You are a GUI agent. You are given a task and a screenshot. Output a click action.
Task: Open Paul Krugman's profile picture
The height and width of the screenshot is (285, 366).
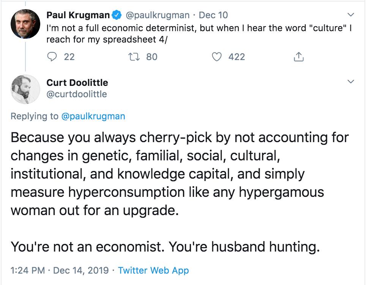click(x=25, y=24)
